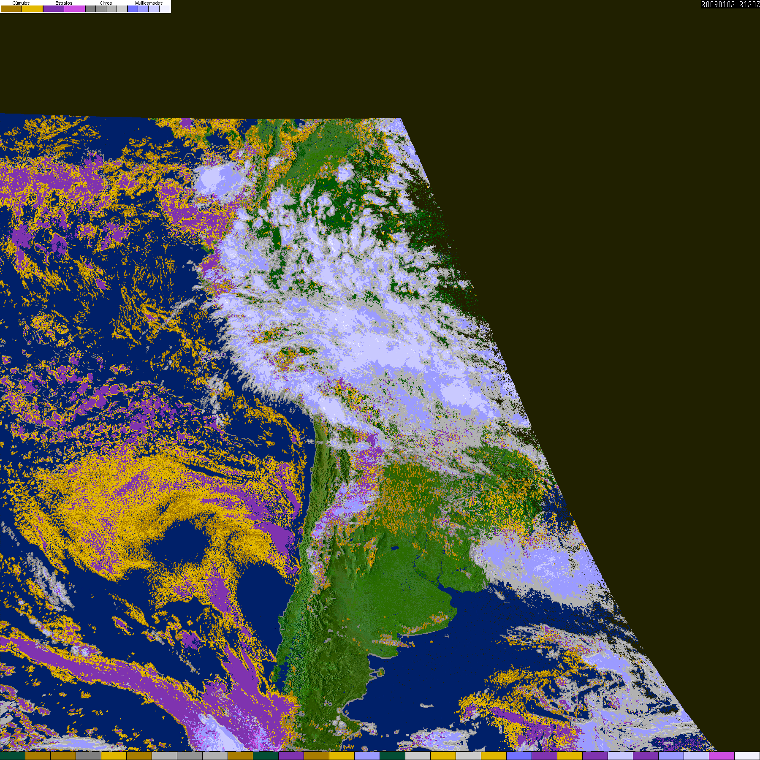Pick the darkest gray Cirros legend swatch
This screenshot has height=760, width=760.
point(91,8)
